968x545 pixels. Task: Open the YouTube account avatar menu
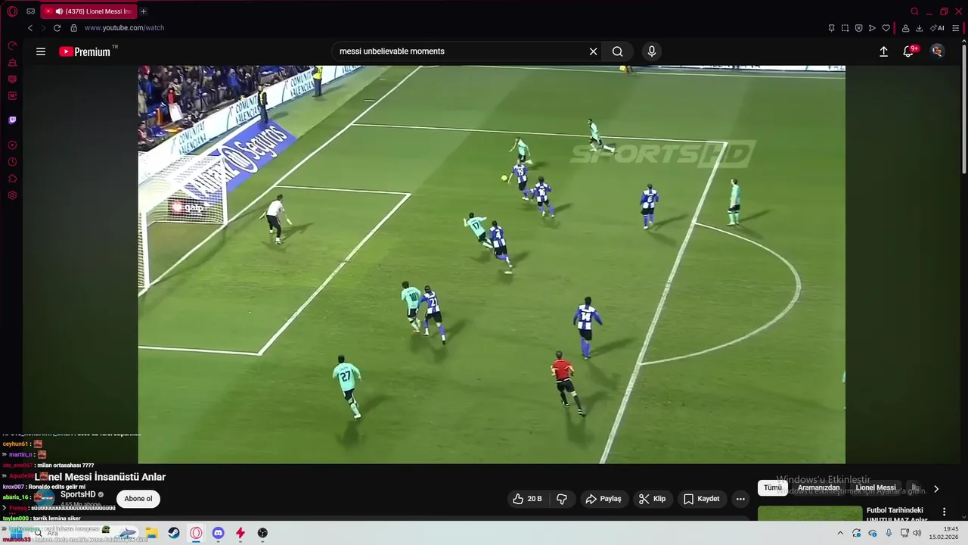938,51
